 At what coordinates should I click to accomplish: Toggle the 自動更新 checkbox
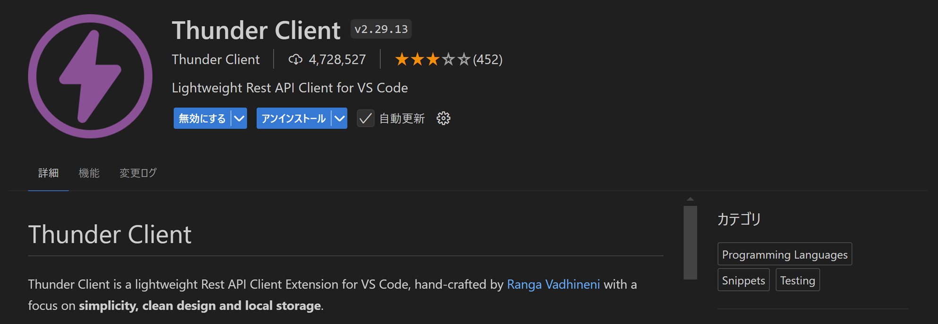365,118
